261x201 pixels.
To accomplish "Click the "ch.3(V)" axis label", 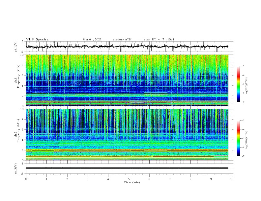I will click(x=16, y=168).
